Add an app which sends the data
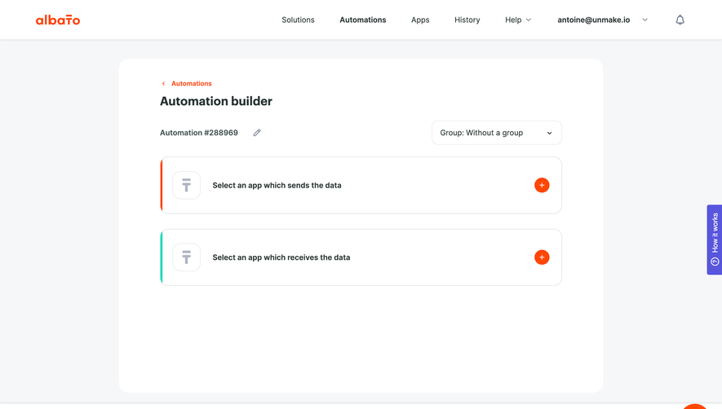Image resolution: width=722 pixels, height=409 pixels. pyautogui.click(x=542, y=185)
